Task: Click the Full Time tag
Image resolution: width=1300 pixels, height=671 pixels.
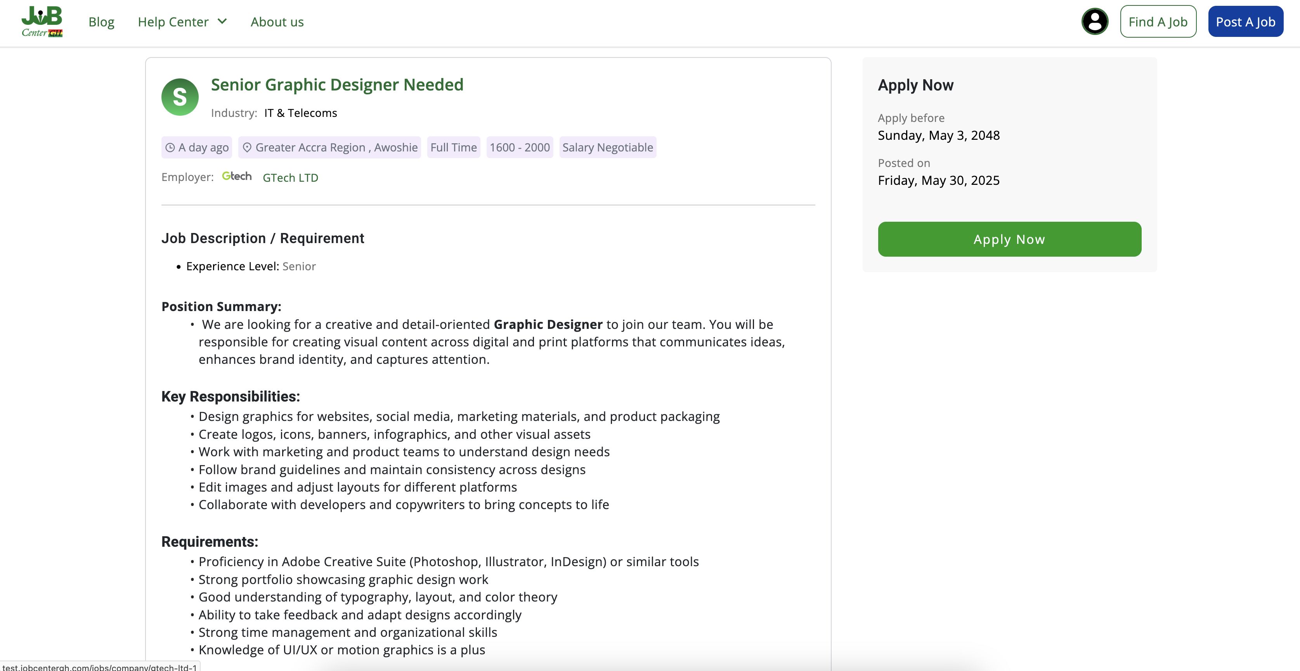Action: coord(453,148)
